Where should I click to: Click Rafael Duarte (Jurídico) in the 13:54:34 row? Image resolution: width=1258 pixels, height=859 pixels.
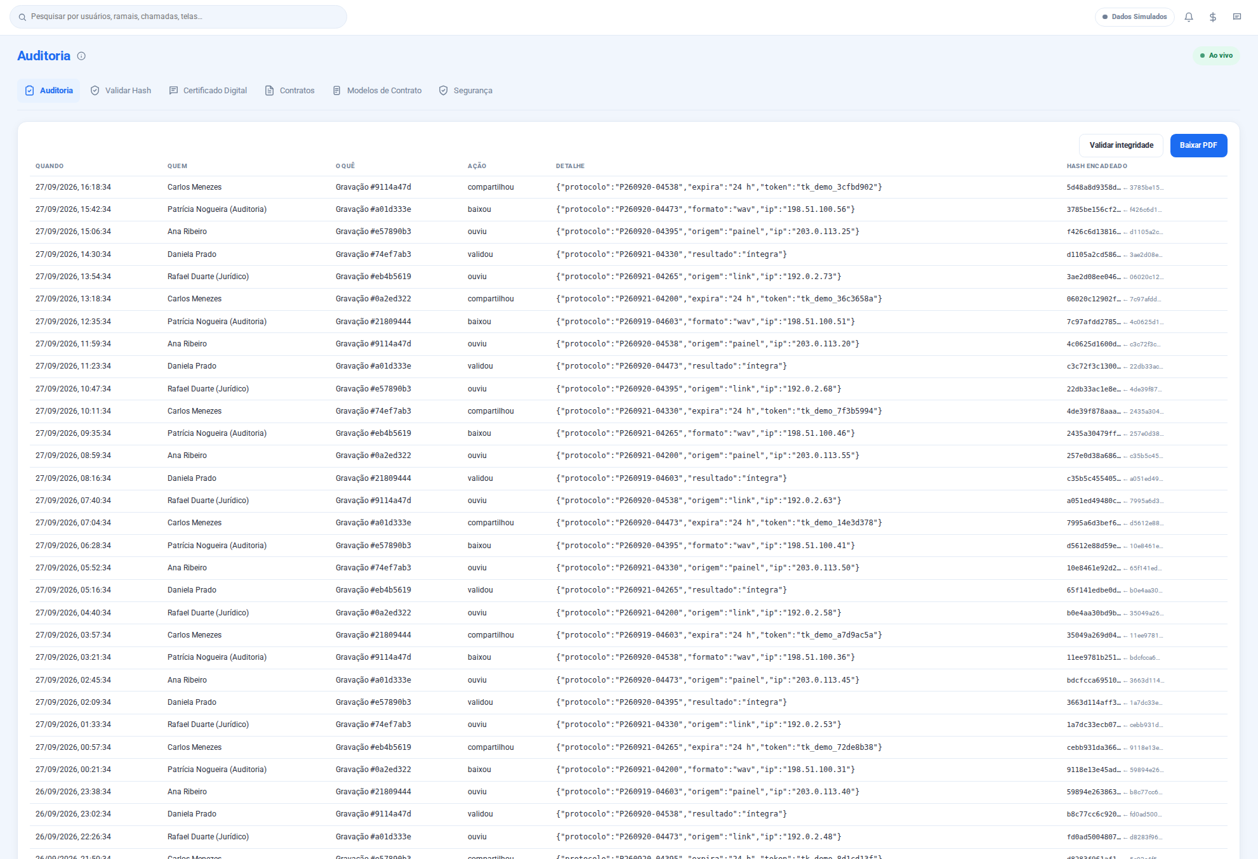point(208,277)
